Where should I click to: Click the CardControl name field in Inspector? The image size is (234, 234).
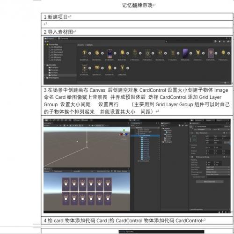(210, 127)
